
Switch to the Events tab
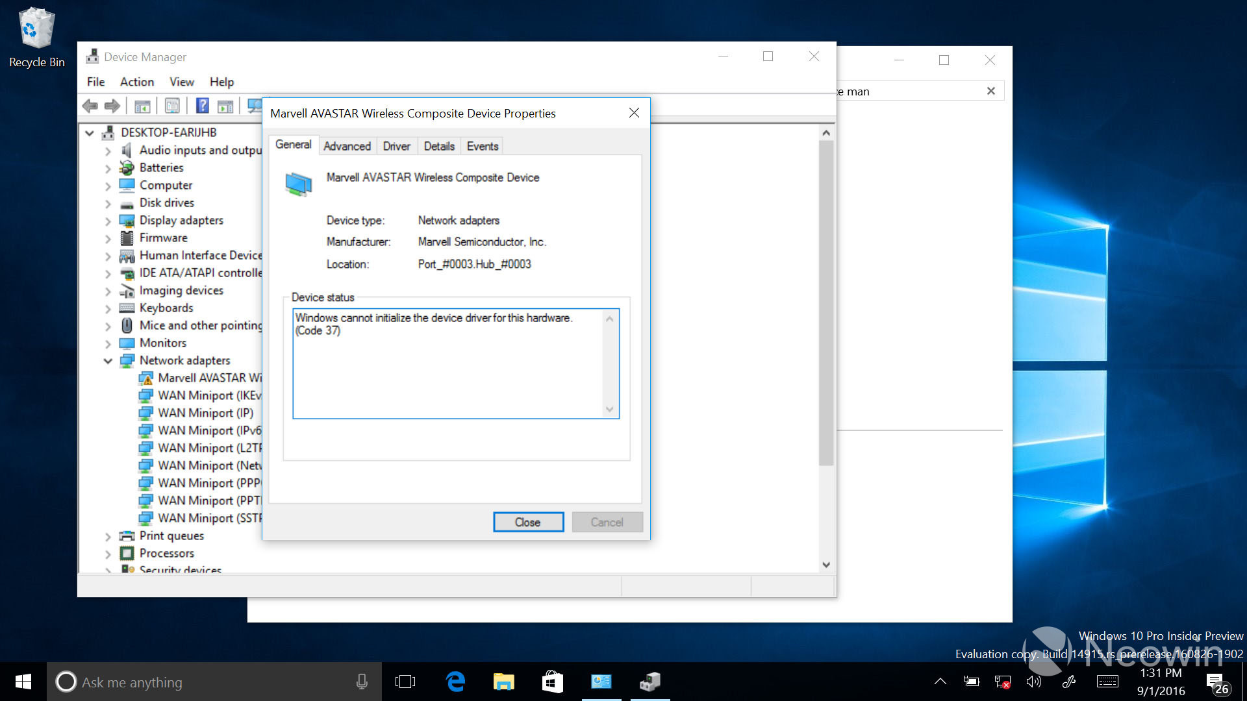pos(482,146)
